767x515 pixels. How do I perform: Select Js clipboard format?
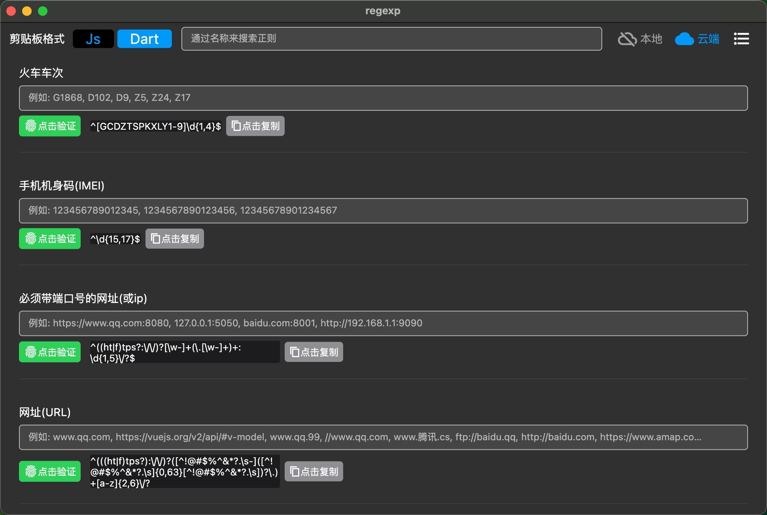coord(93,39)
